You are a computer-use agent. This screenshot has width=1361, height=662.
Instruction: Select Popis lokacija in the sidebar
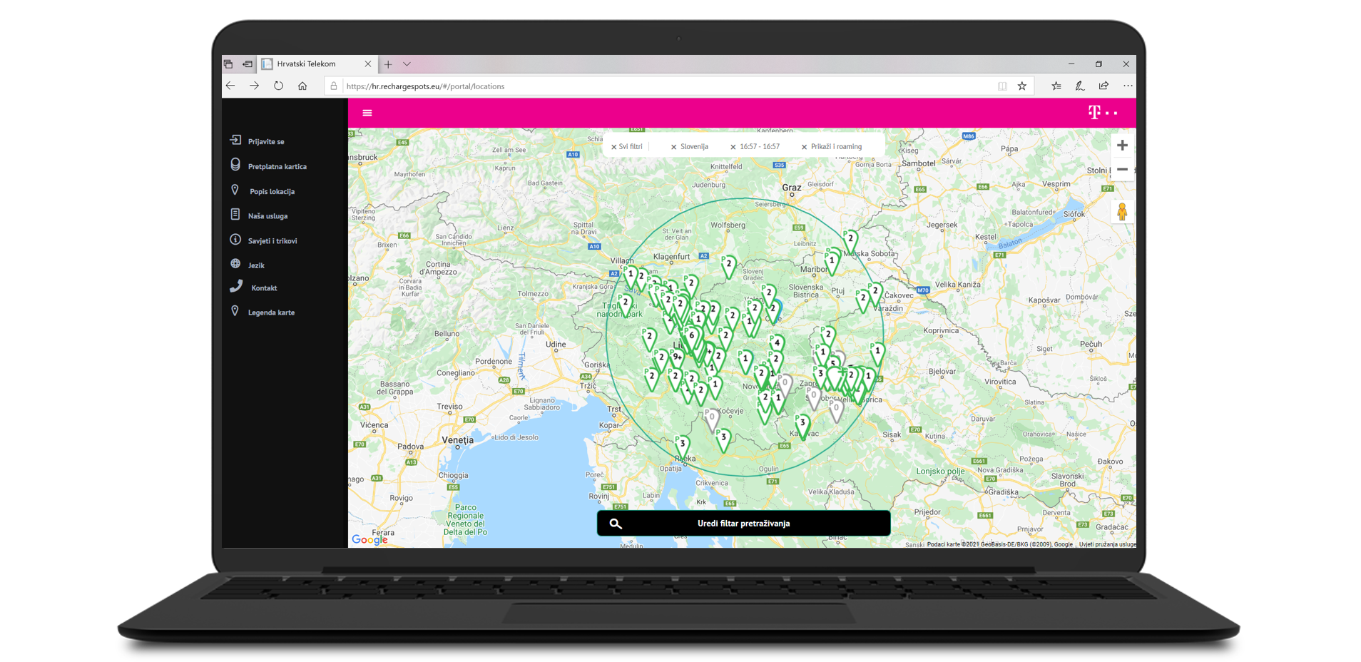point(271,191)
